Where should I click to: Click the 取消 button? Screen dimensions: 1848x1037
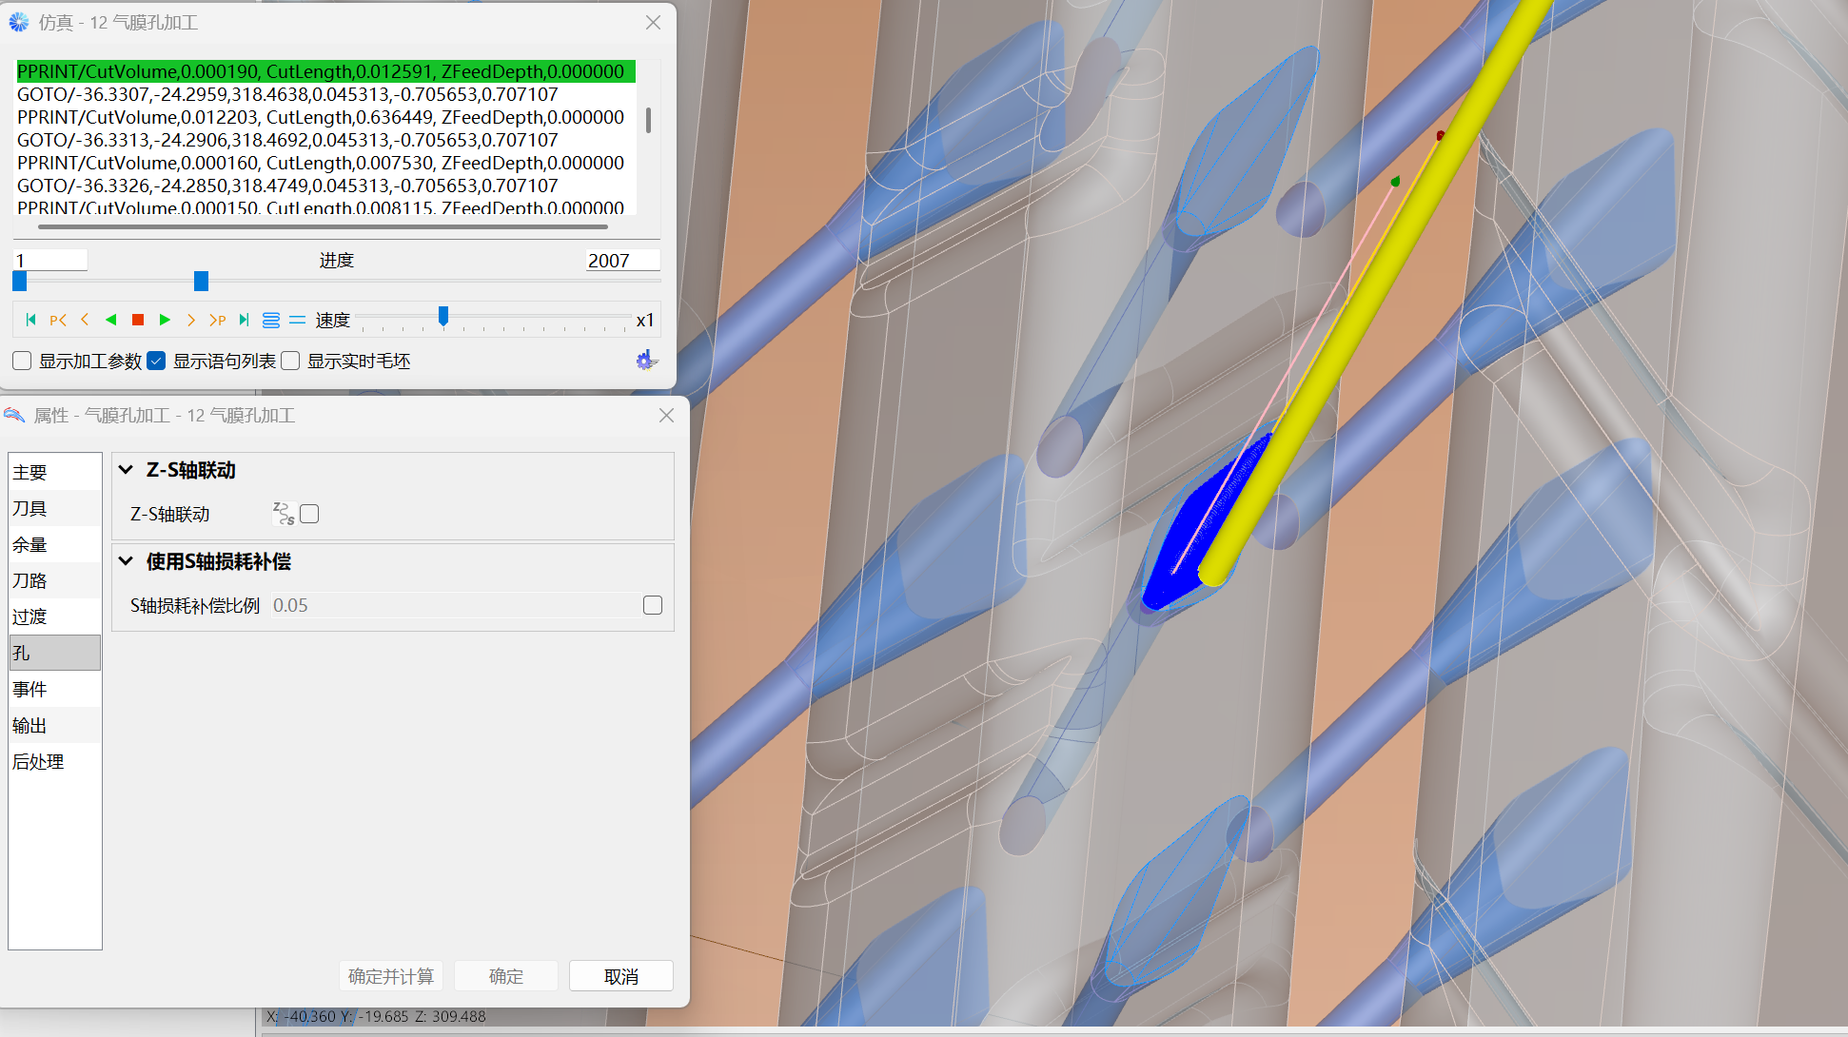pos(620,976)
